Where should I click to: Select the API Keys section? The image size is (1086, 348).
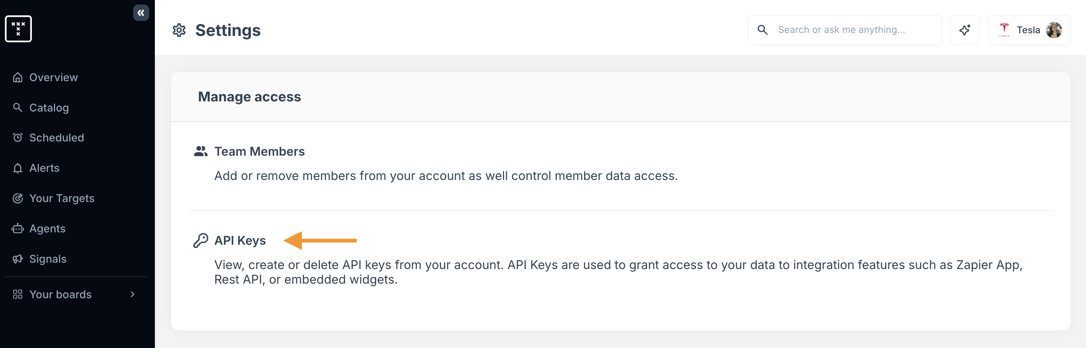pos(240,240)
